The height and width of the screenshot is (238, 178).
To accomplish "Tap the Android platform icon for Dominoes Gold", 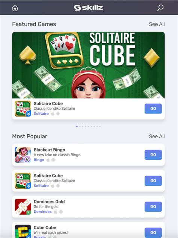I will click(61, 212).
